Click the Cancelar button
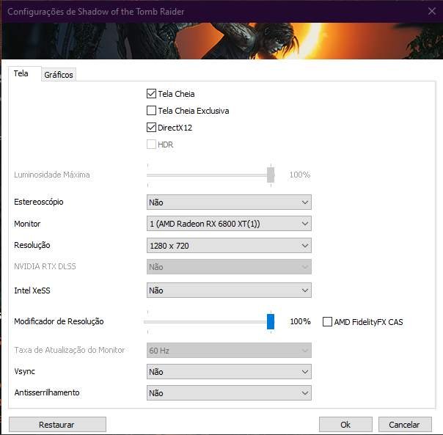 click(x=404, y=424)
